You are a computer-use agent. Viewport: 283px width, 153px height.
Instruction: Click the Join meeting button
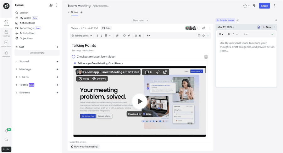coord(106,28)
